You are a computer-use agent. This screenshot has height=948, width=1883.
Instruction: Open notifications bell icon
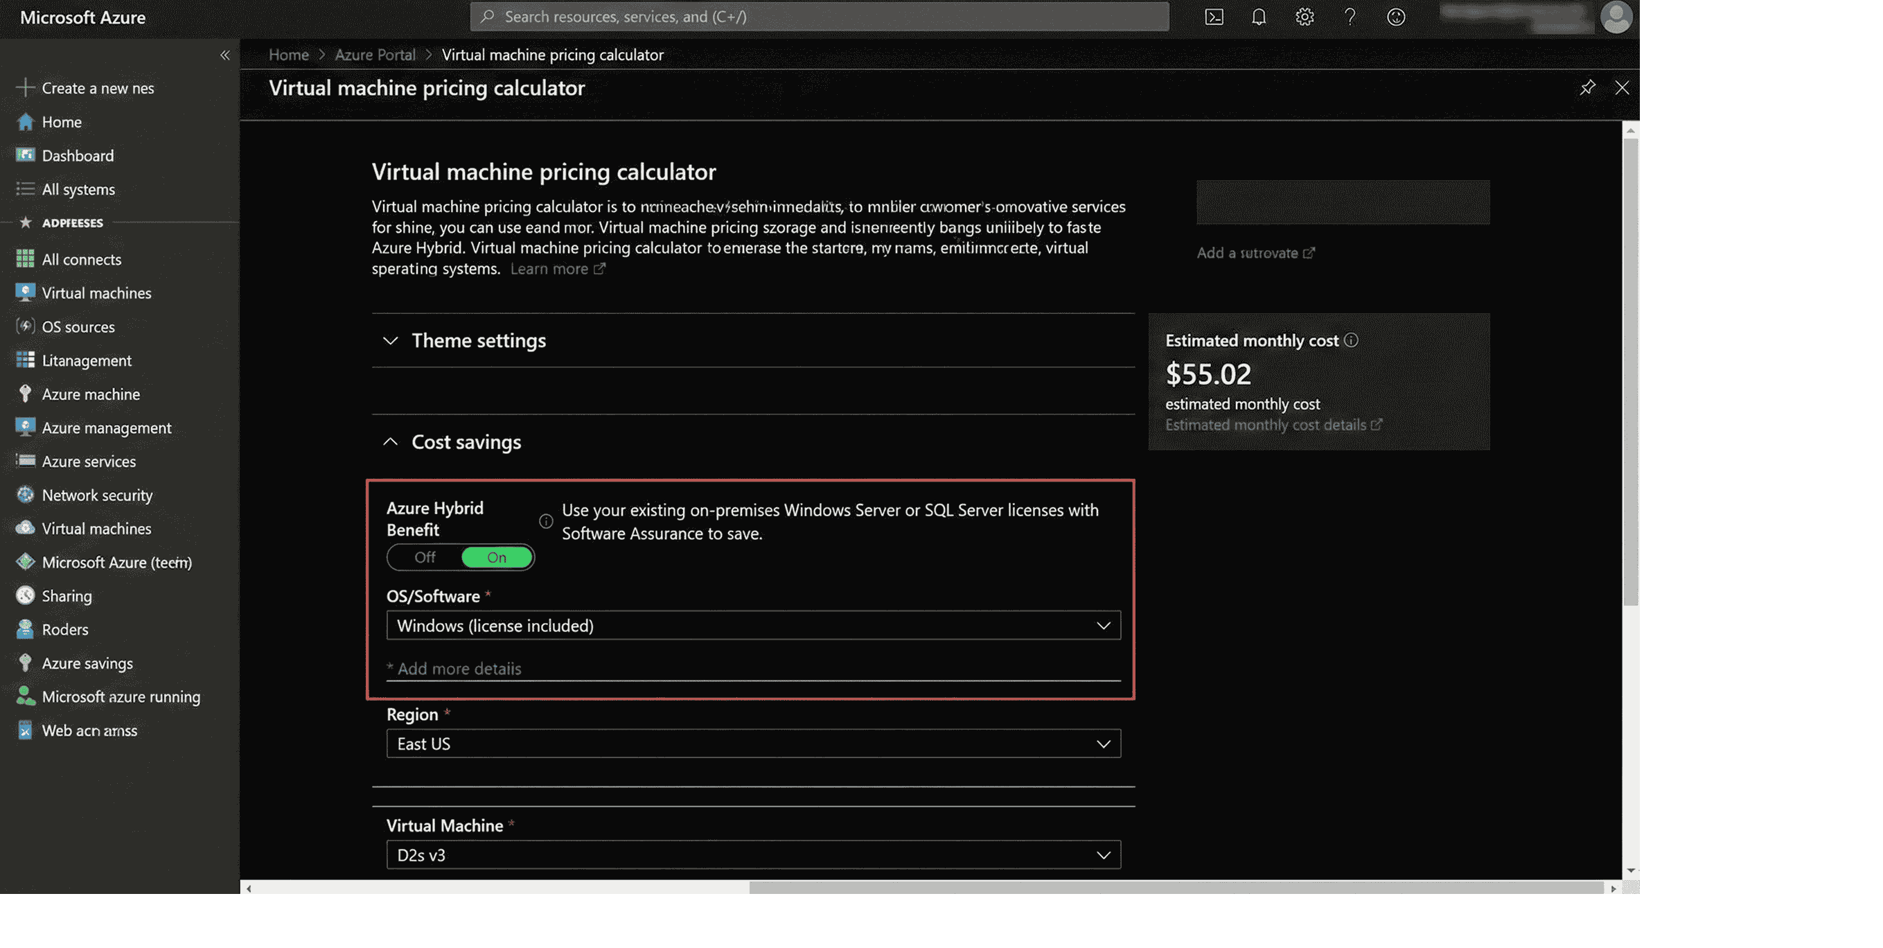(1259, 17)
